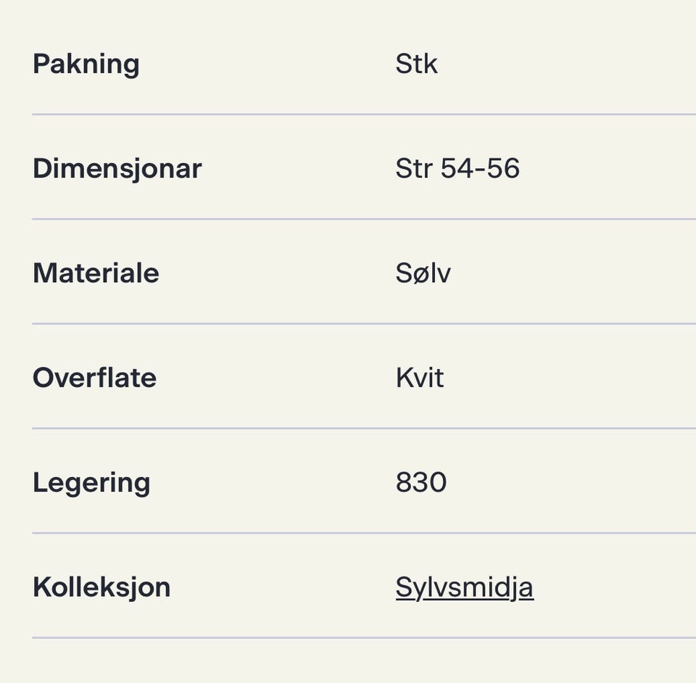Select the Kvit surface value
The width and height of the screenshot is (696, 683).
point(420,378)
